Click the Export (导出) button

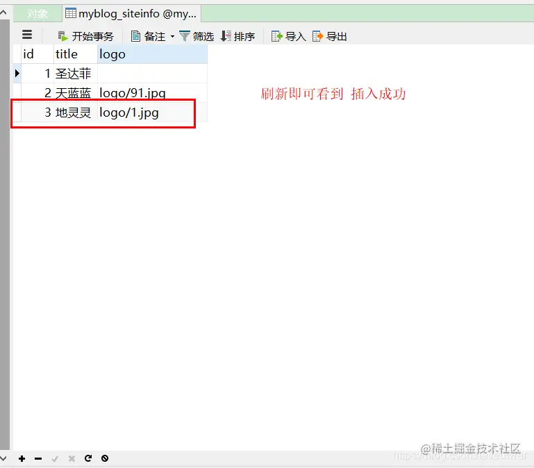(x=330, y=36)
